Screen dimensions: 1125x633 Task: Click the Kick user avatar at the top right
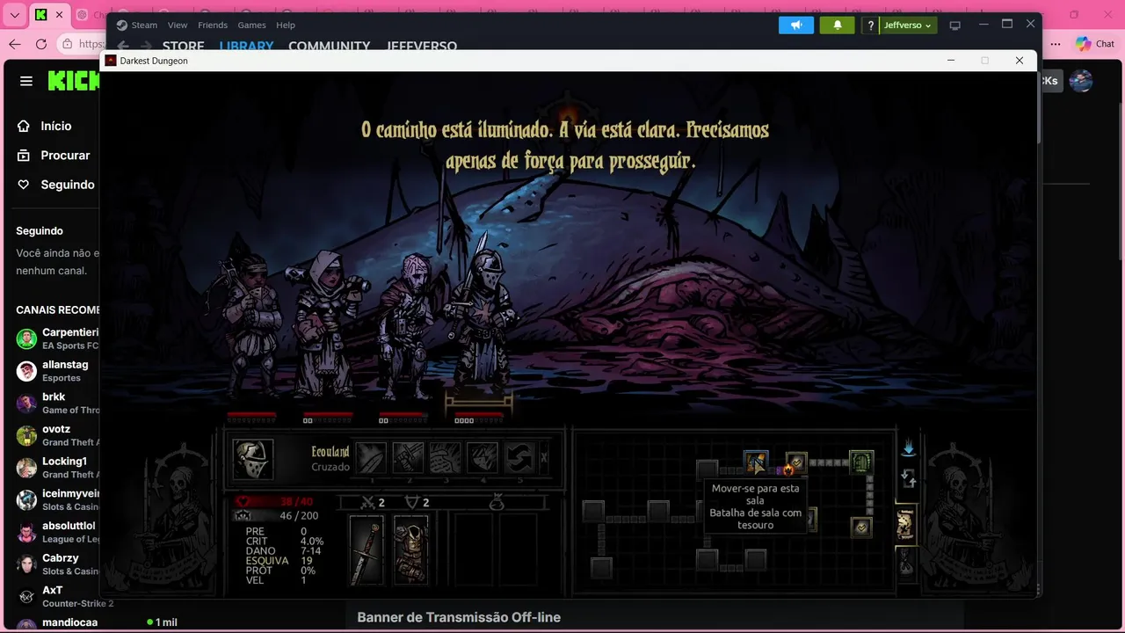point(1081,81)
